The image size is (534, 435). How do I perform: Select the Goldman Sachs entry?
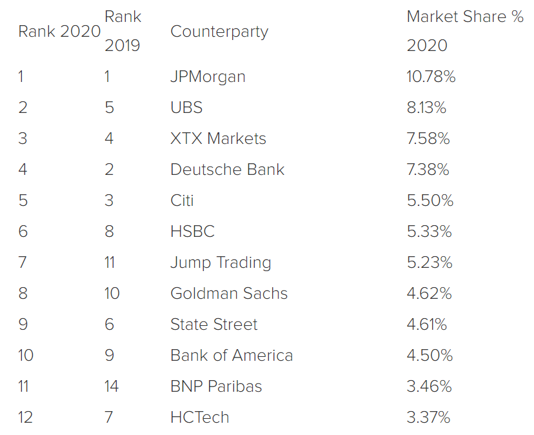pos(229,294)
